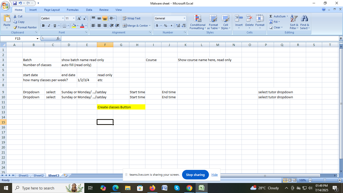This screenshot has height=193, width=343.
Task: Open the font name Calibri dropdown
Action: pos(63,18)
